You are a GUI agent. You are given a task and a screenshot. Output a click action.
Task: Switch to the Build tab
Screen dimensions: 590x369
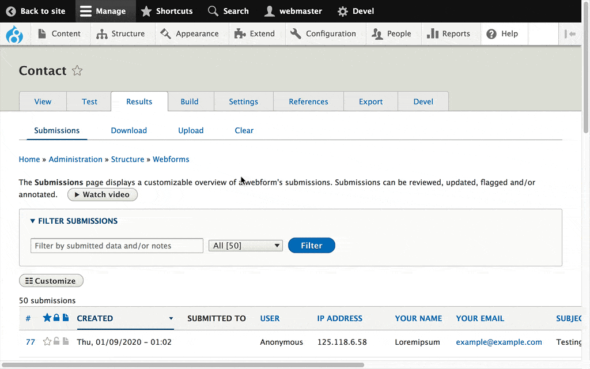(x=190, y=101)
